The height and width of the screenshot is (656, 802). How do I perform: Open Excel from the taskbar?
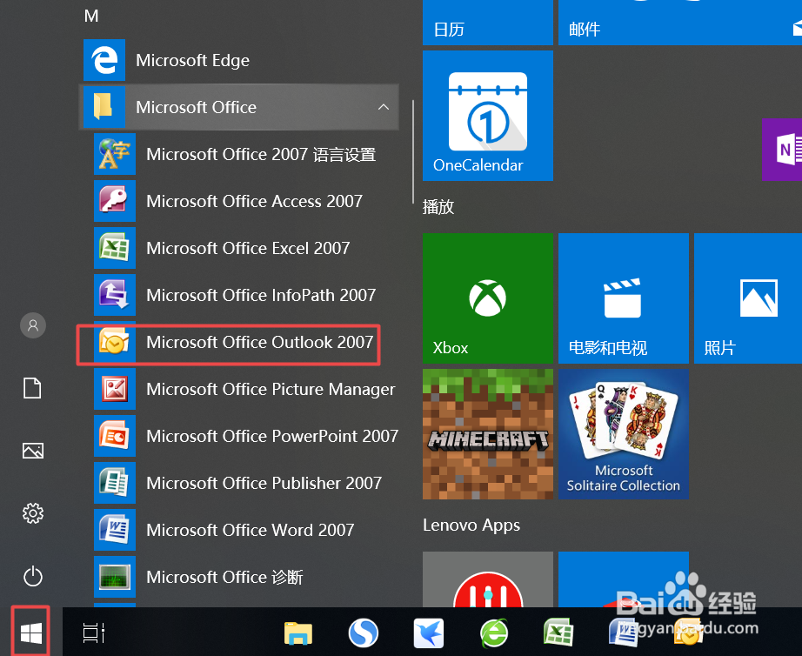click(x=558, y=632)
